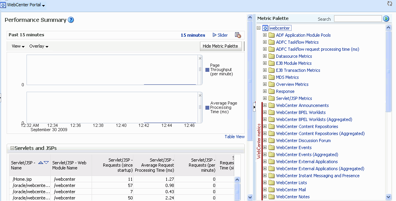396x201 pixels.
Task: Click the Page Throughput chart grip handle
Action: click(200, 69)
